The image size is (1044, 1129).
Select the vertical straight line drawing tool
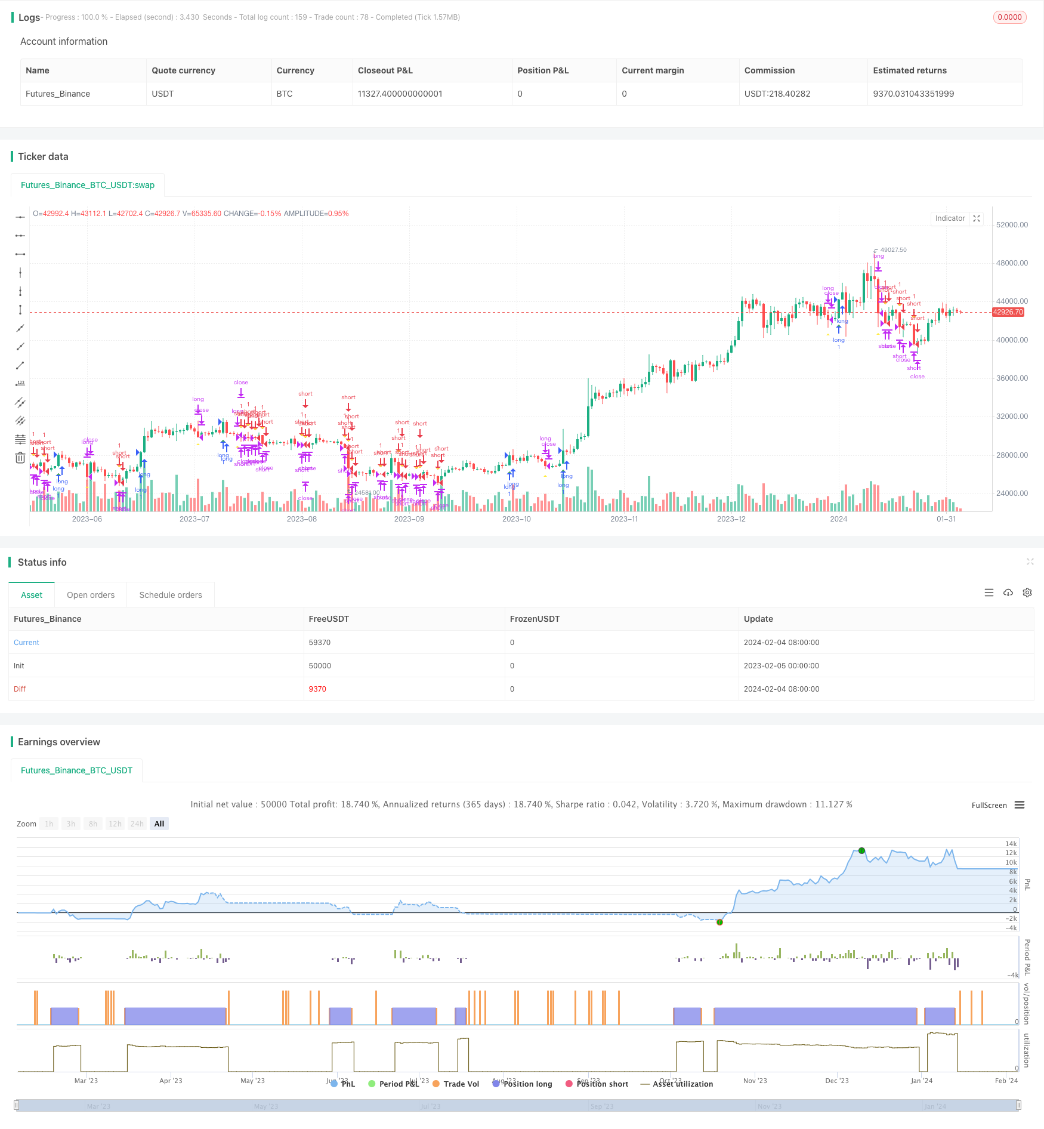pos(20,273)
